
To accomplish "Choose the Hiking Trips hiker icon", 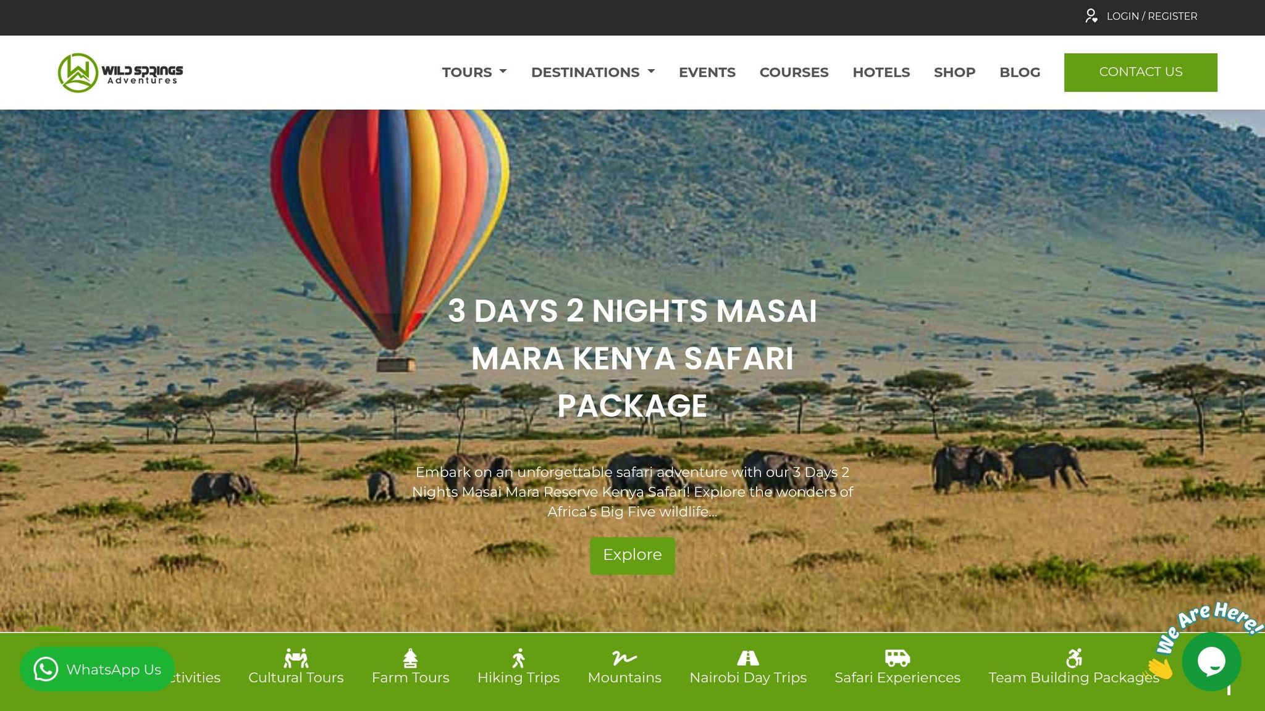I will [518, 658].
